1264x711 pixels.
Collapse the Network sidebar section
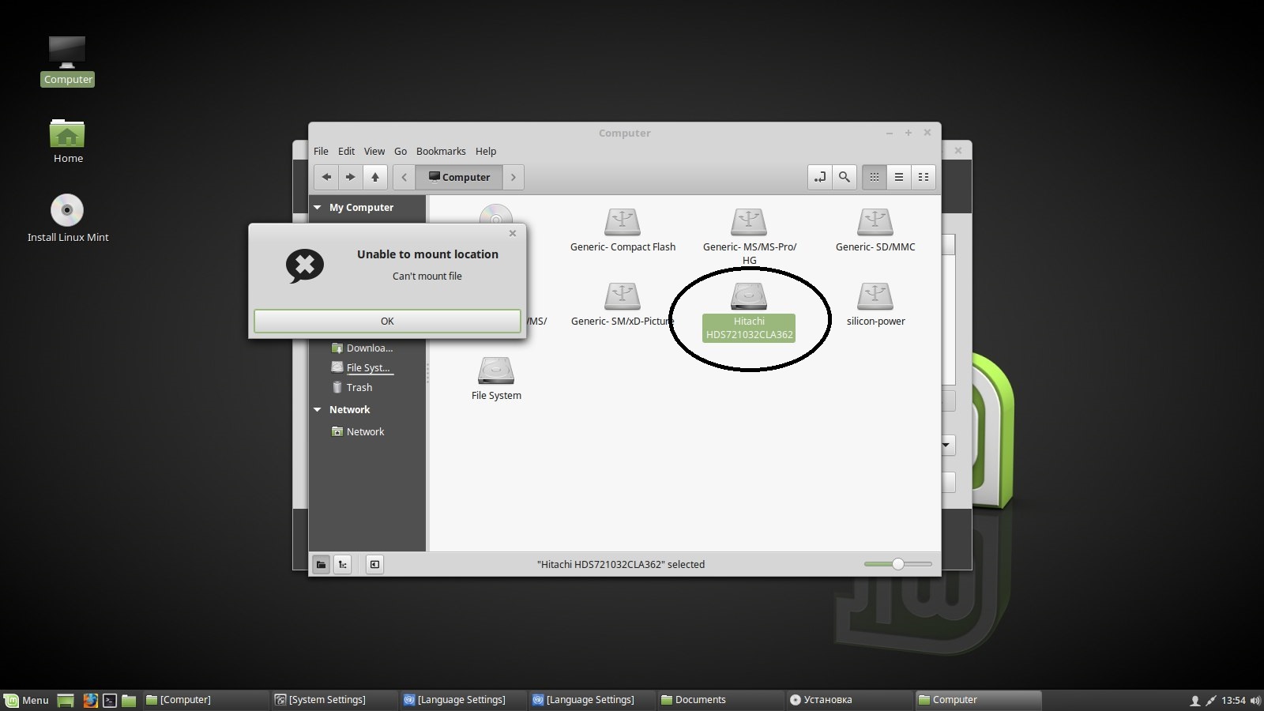pyautogui.click(x=318, y=410)
